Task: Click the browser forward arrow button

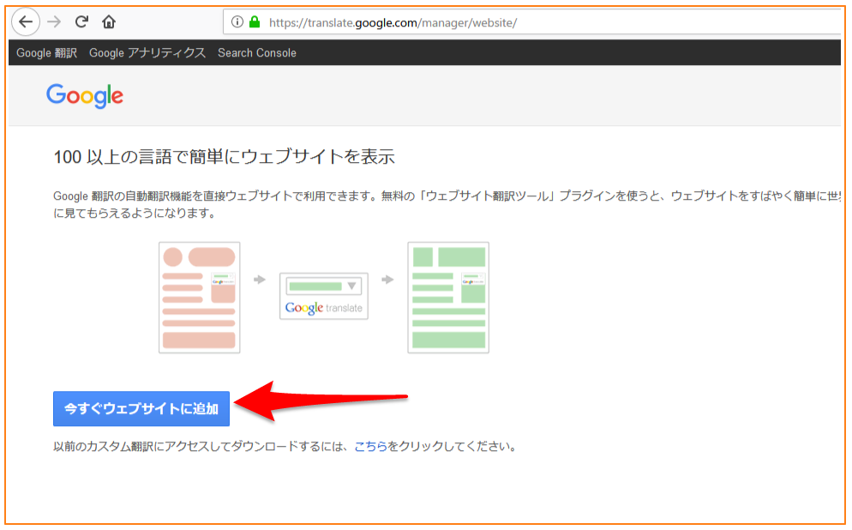Action: point(54,21)
